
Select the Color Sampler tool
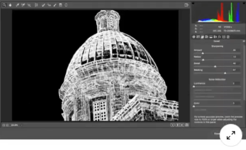[x=23, y=5]
